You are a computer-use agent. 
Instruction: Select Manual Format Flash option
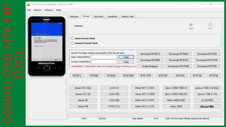(x=72, y=43)
